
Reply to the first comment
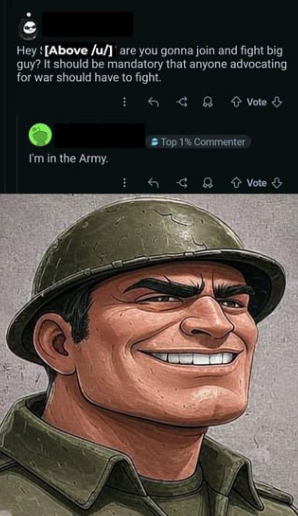click(x=153, y=102)
